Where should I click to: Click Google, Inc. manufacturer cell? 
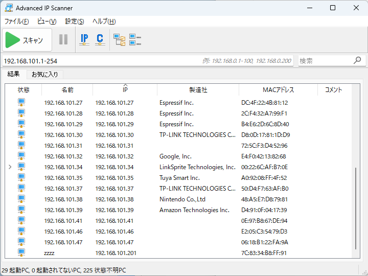[x=175, y=156]
